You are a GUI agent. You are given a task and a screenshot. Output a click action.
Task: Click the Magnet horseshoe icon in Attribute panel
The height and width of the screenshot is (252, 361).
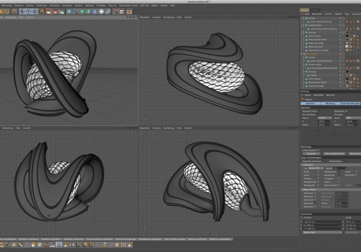(303, 100)
